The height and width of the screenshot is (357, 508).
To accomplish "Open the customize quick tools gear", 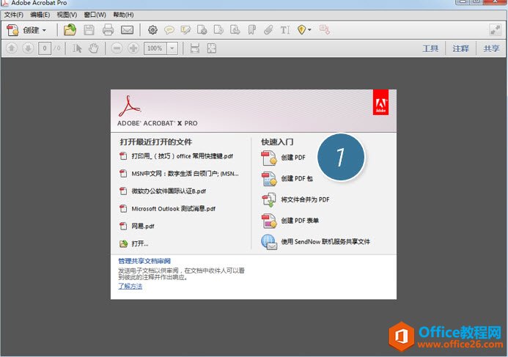I will tap(152, 30).
